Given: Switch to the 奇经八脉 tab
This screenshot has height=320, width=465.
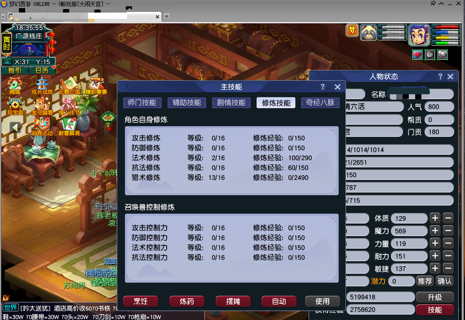Looking at the screenshot, I should pyautogui.click(x=320, y=103).
